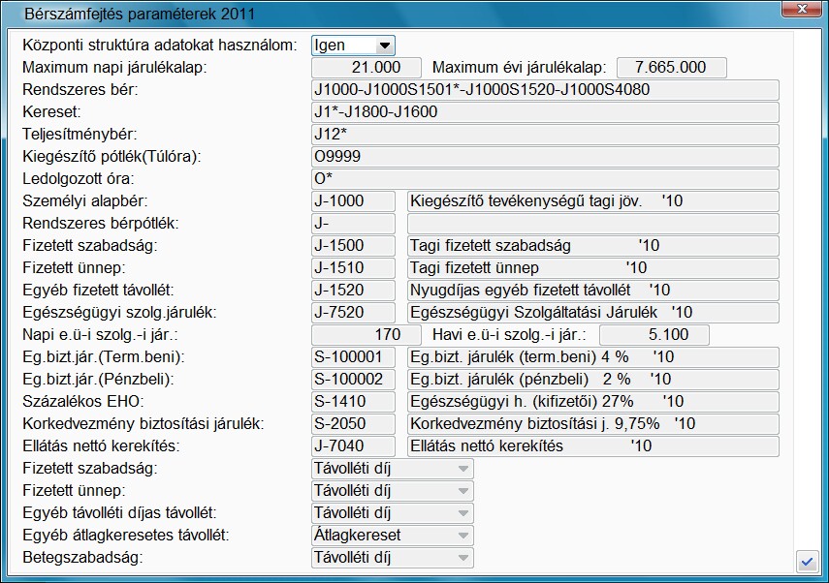This screenshot has width=829, height=583.
Task: Click Kiegészítő tevékenységű tagi jöv. description
Action: 593,201
